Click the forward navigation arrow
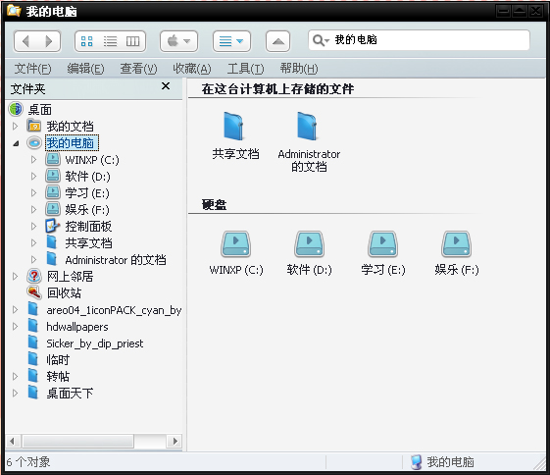The width and height of the screenshot is (550, 475). tap(49, 41)
